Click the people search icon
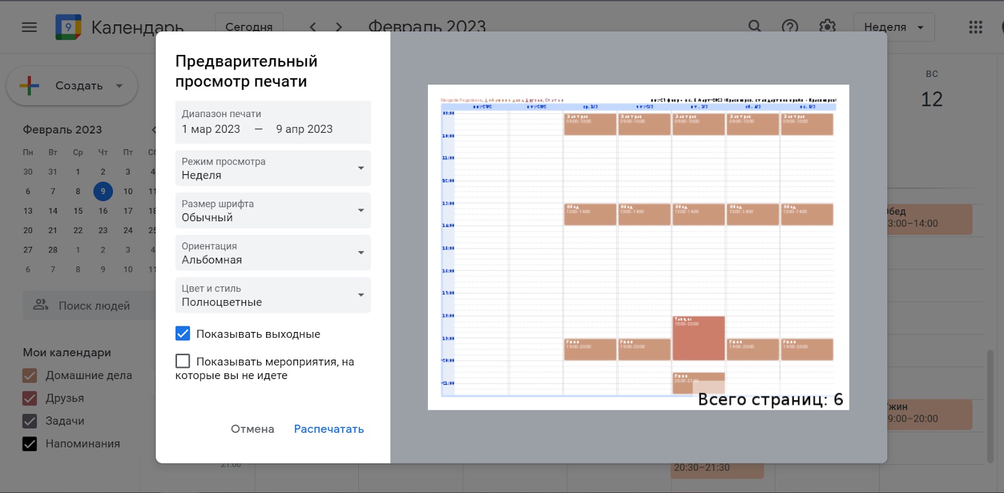 [41, 304]
